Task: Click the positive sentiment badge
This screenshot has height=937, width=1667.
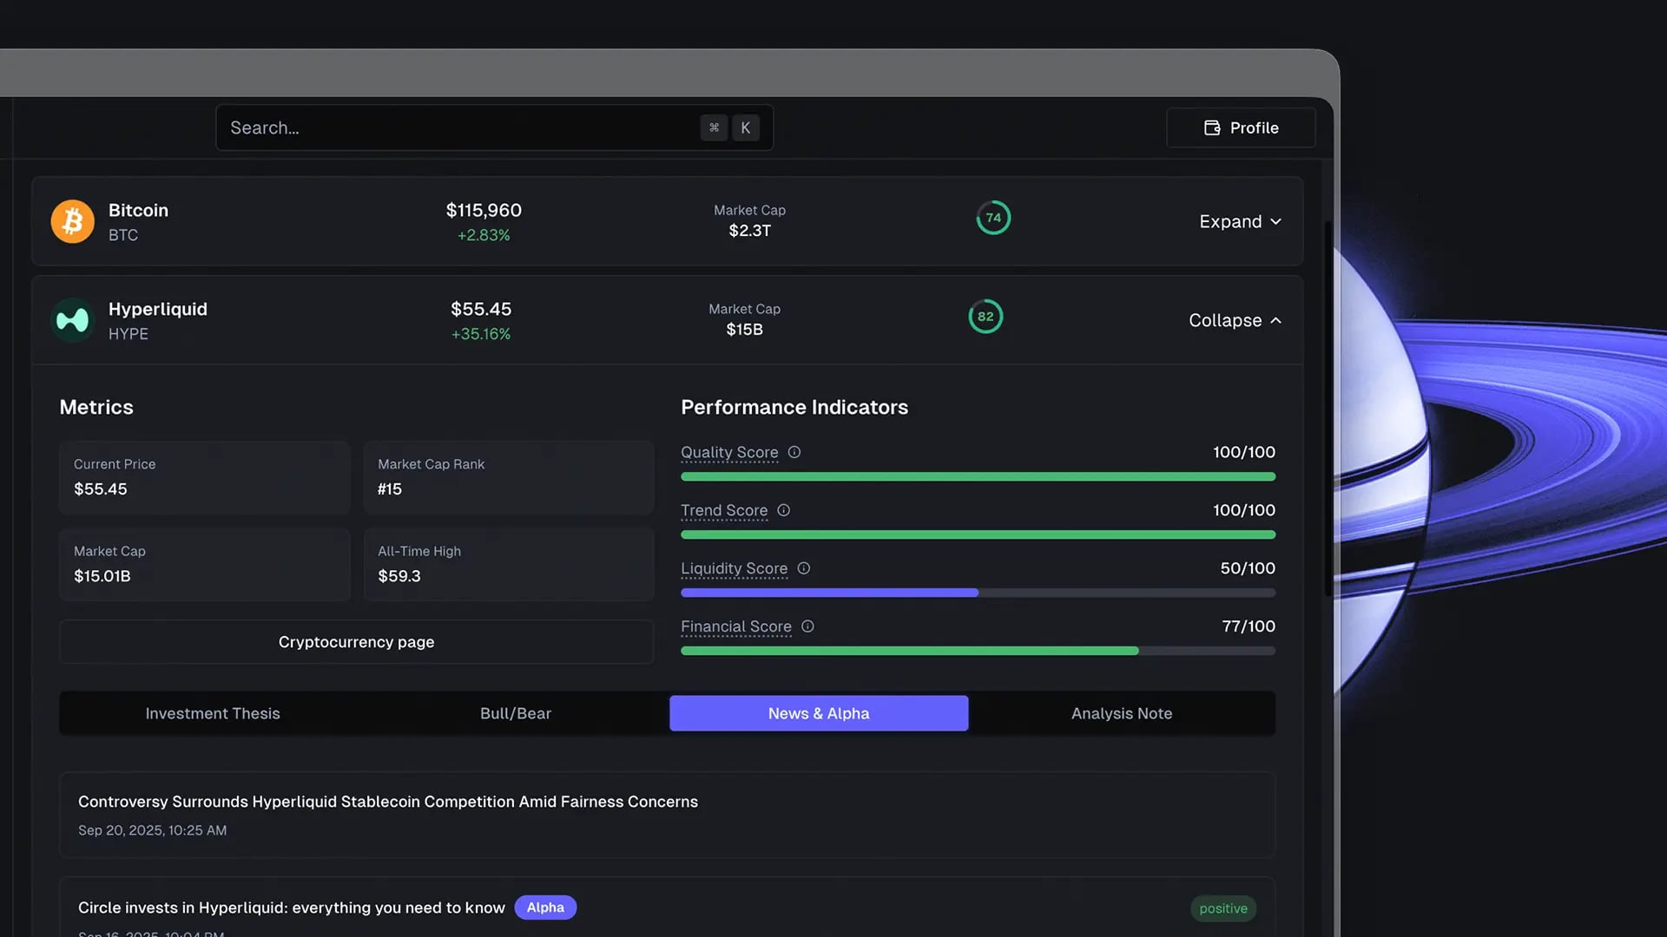Action: click(1223, 908)
